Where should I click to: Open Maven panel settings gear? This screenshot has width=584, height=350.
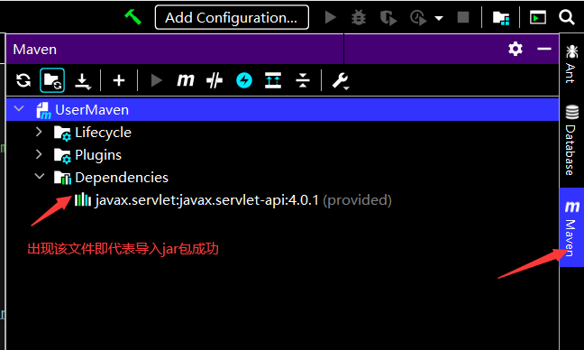pyautogui.click(x=516, y=49)
